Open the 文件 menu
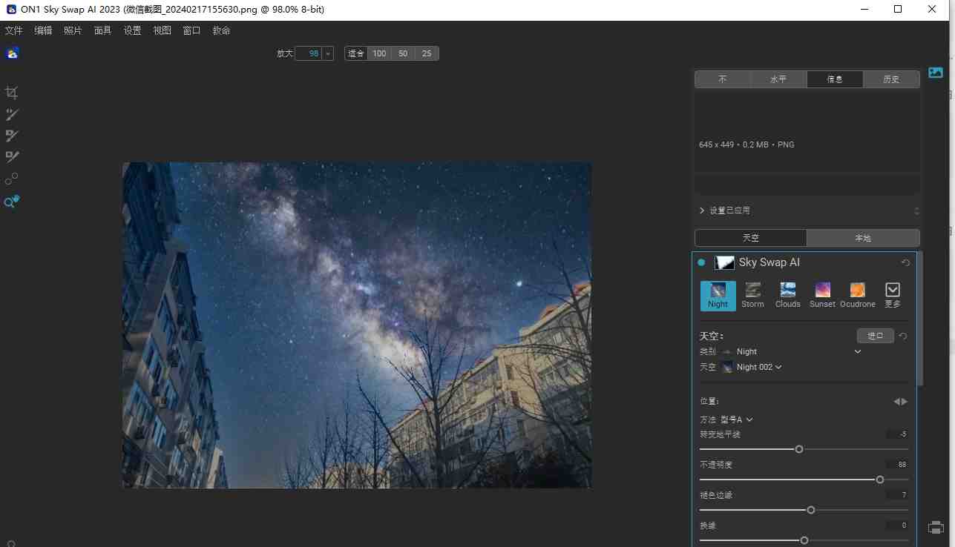Screen dimensions: 955x547 [x=13, y=30]
